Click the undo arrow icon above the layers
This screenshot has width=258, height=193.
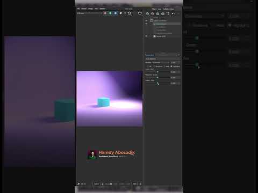point(173,13)
